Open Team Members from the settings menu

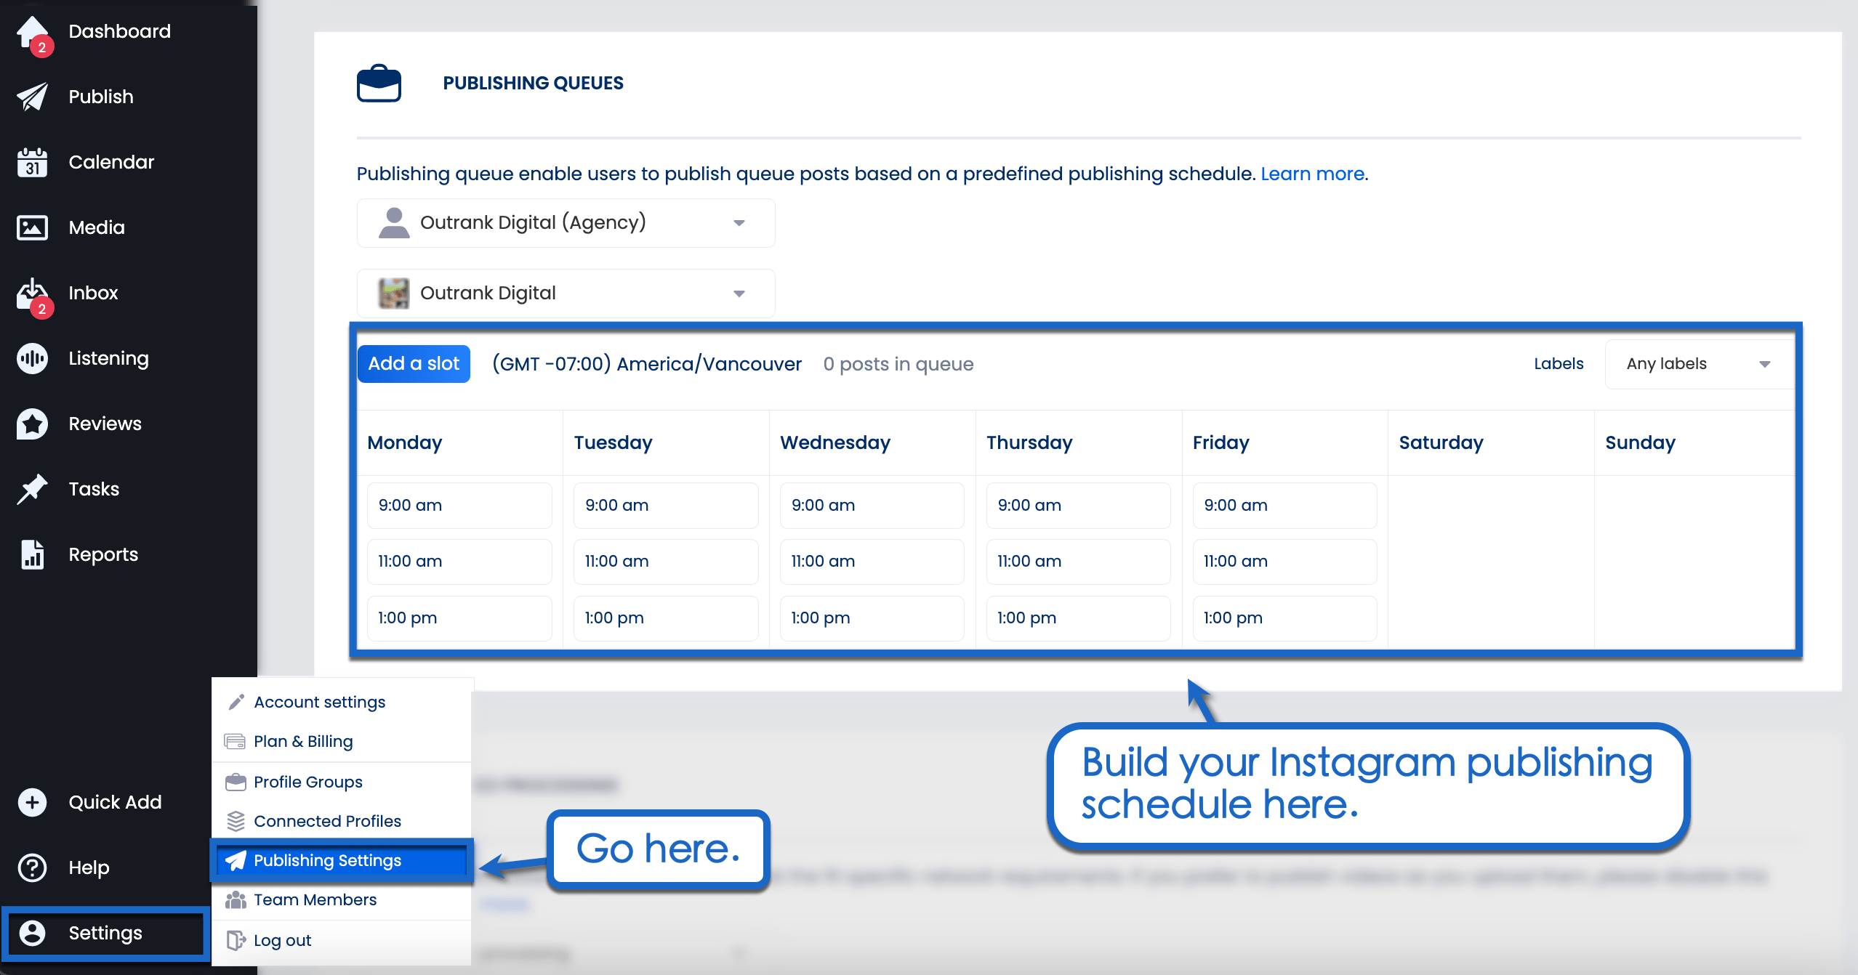[x=314, y=899]
